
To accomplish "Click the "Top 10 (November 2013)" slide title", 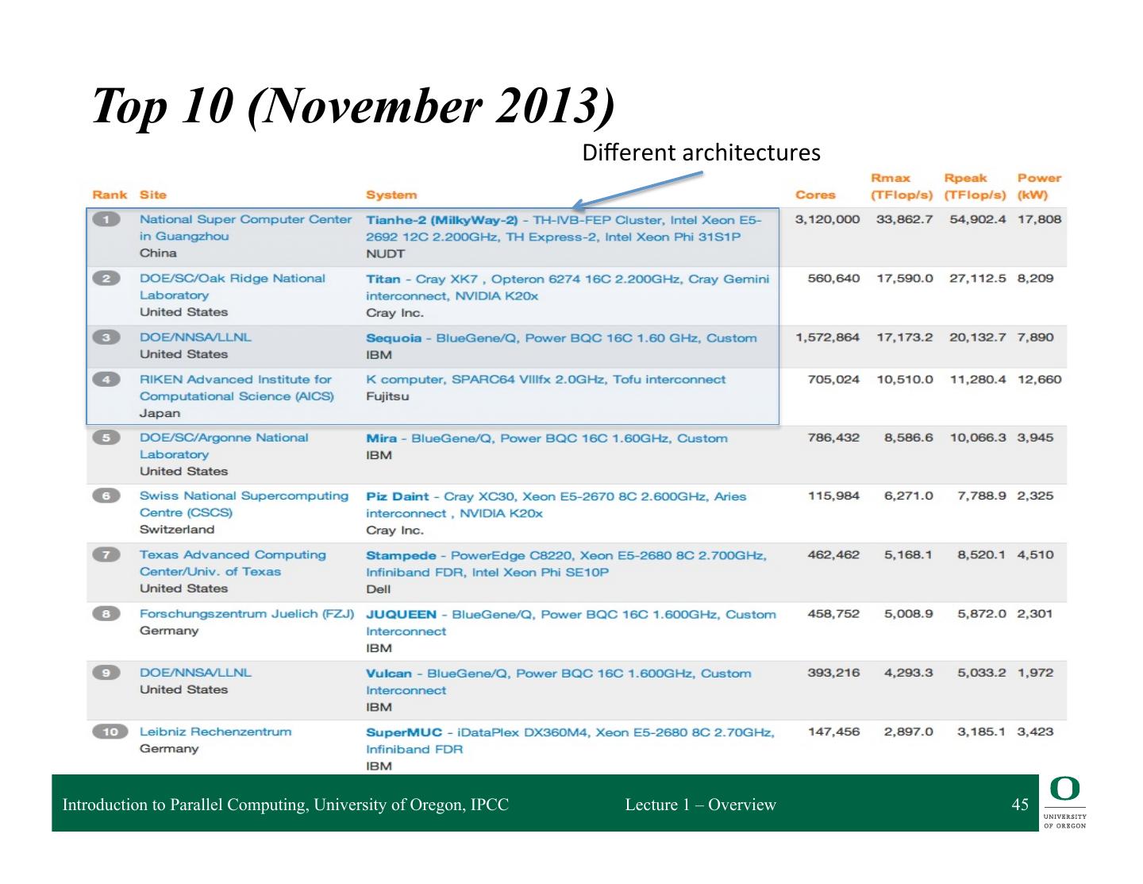I will pos(353,106).
